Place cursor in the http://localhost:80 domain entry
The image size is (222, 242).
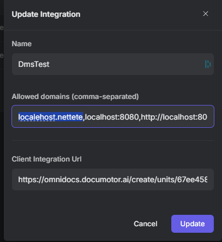coord(174,117)
